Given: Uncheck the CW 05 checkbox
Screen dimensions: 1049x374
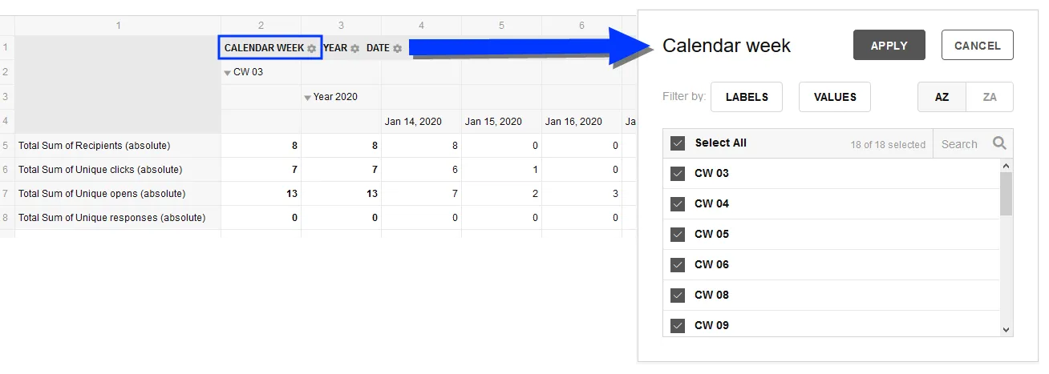Looking at the screenshot, I should pyautogui.click(x=678, y=235).
